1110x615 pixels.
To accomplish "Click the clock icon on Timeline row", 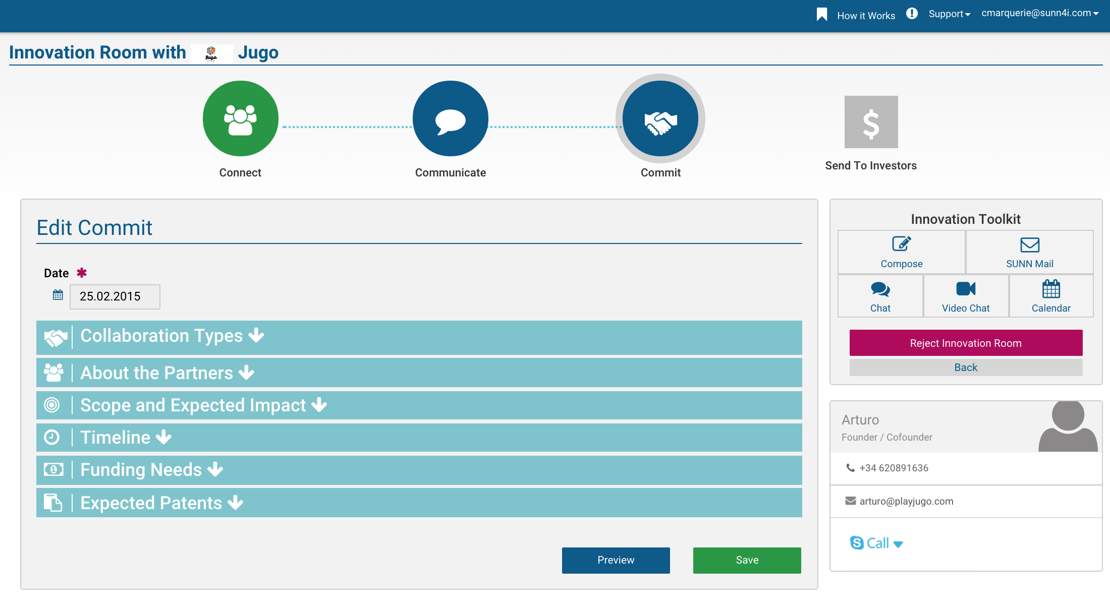I will coord(52,437).
